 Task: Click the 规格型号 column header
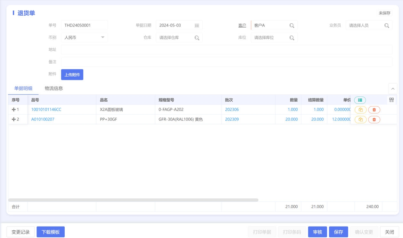pos(188,100)
